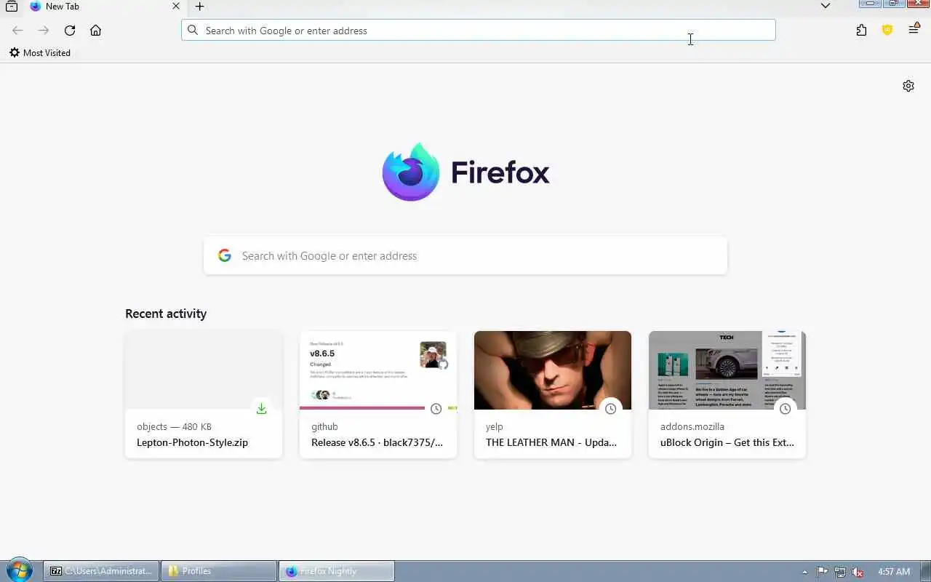Open a new tab with plus button

[x=199, y=7]
